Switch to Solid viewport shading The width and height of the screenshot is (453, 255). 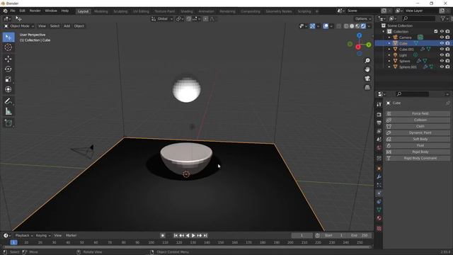point(352,26)
